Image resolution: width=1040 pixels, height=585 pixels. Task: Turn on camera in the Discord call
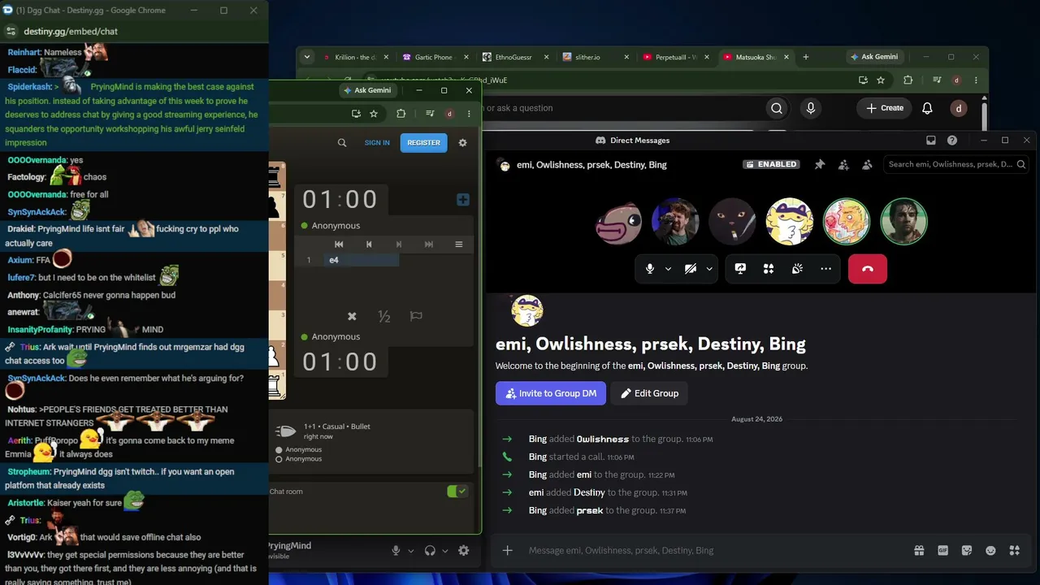[691, 269]
